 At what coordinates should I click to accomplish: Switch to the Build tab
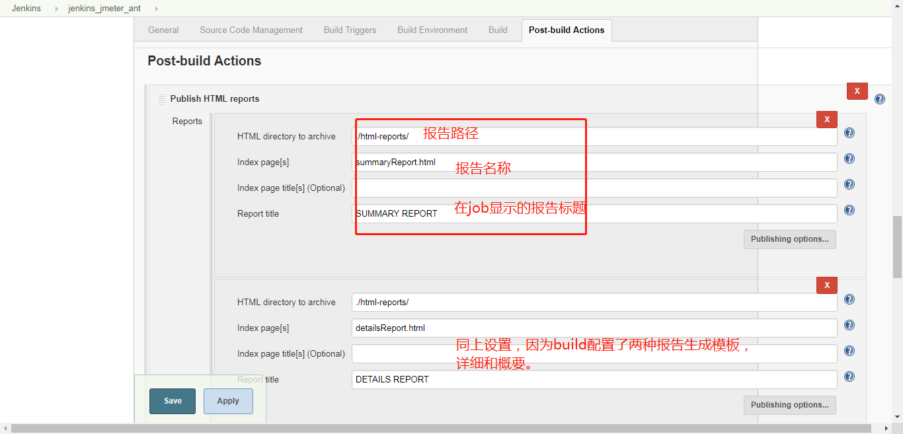tap(497, 30)
